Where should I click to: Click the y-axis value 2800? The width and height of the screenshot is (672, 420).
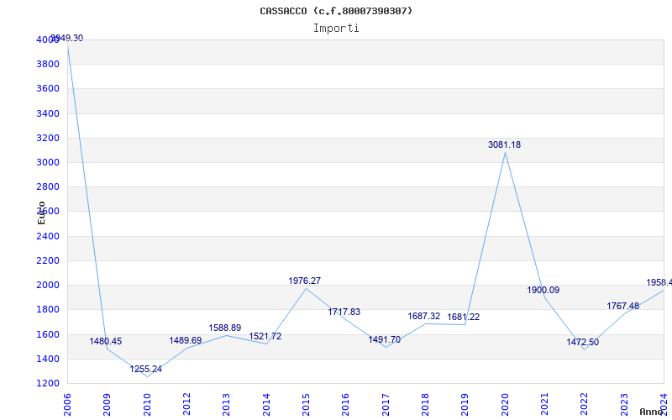click(48, 186)
